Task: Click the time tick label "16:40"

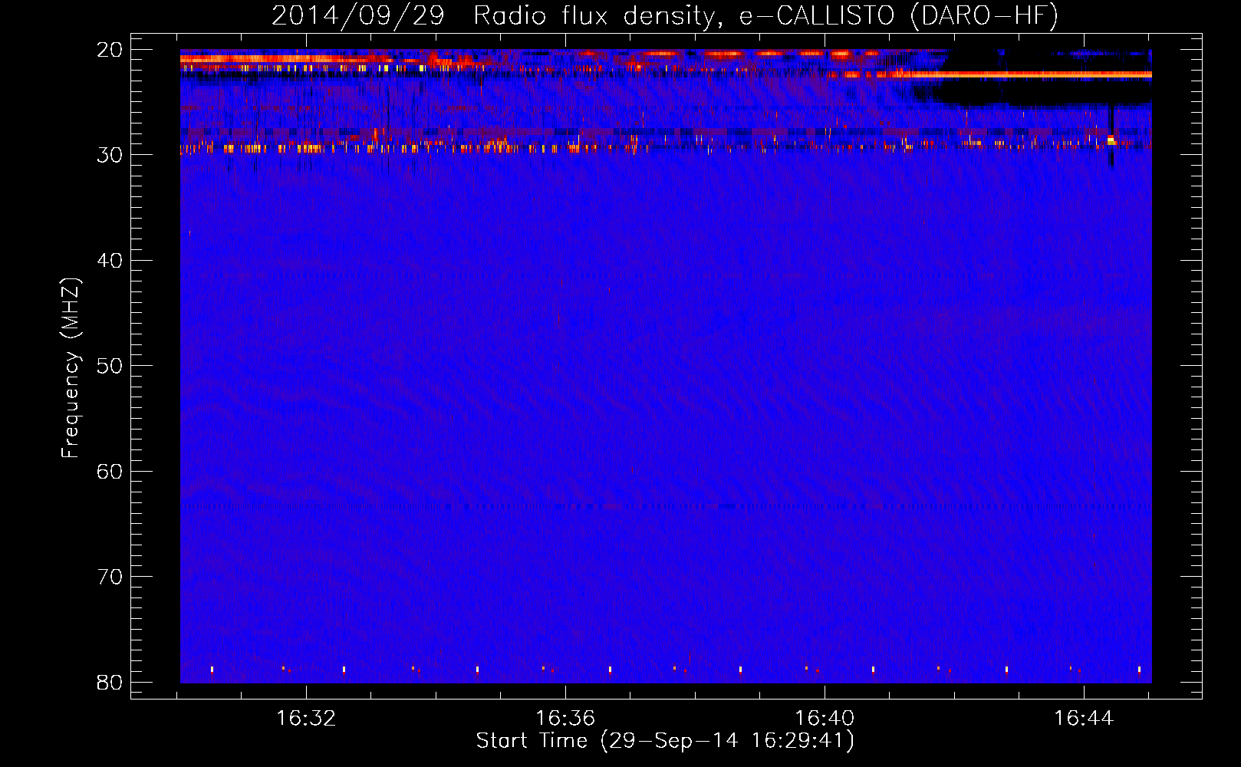Action: coord(825,719)
